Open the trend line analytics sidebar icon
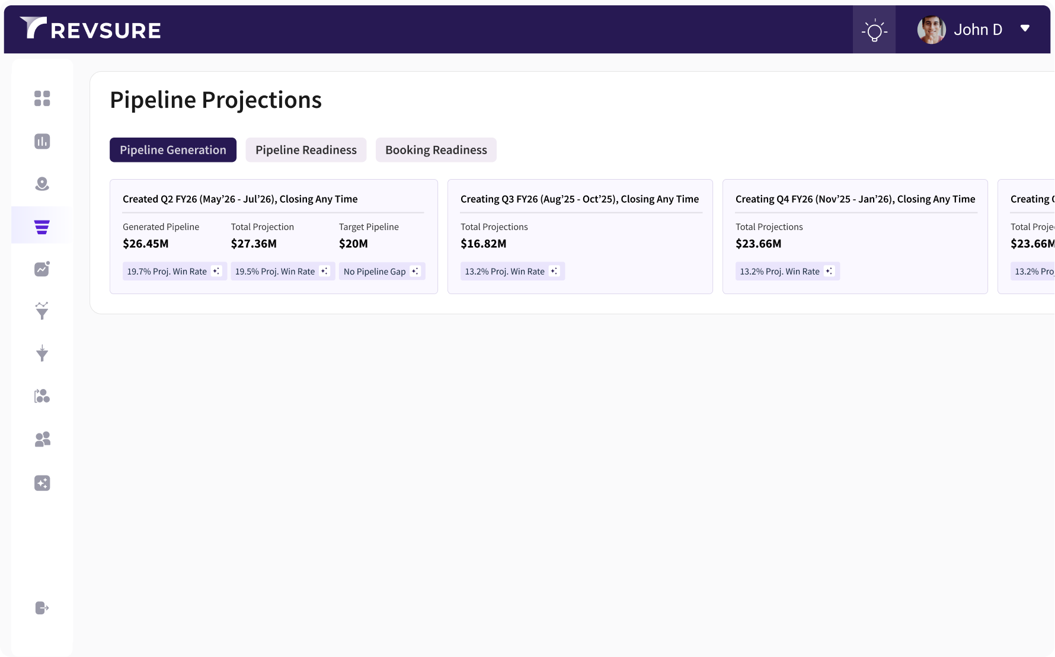1055x657 pixels. coord(42,269)
